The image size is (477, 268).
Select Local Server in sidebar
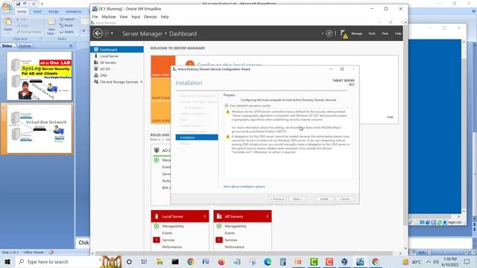[x=110, y=56]
